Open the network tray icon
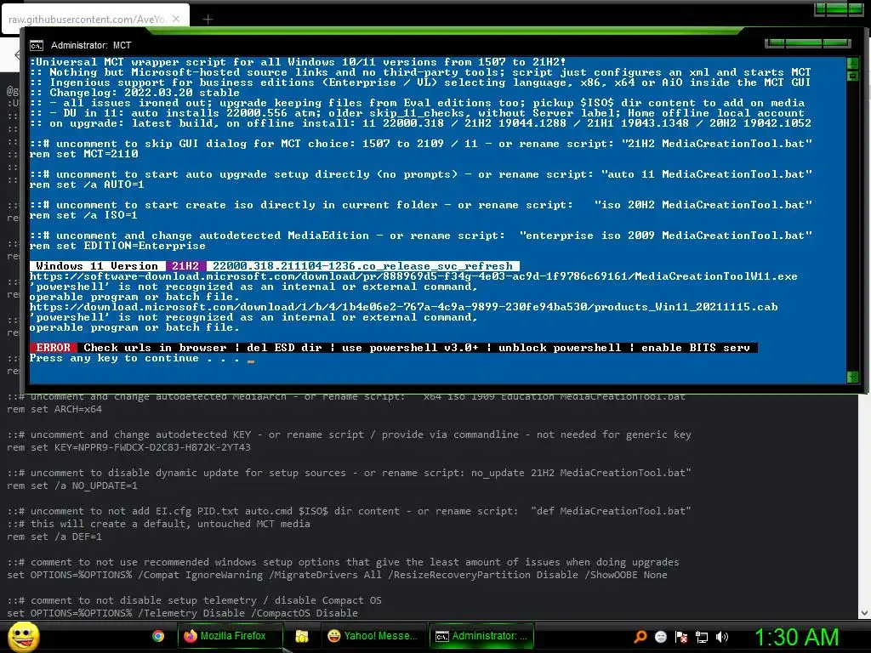Viewport: 871px width, 653px height. click(702, 637)
